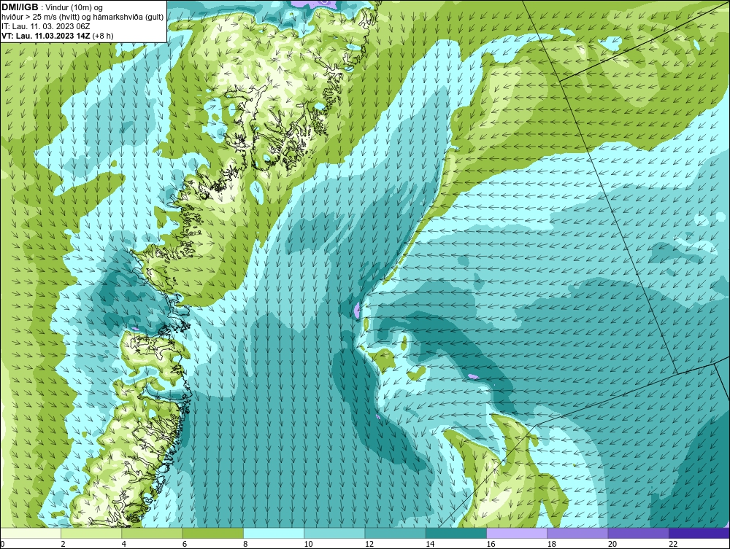Click the 10–12 m/s legend swatch
The width and height of the screenshot is (730, 549).
(334, 533)
